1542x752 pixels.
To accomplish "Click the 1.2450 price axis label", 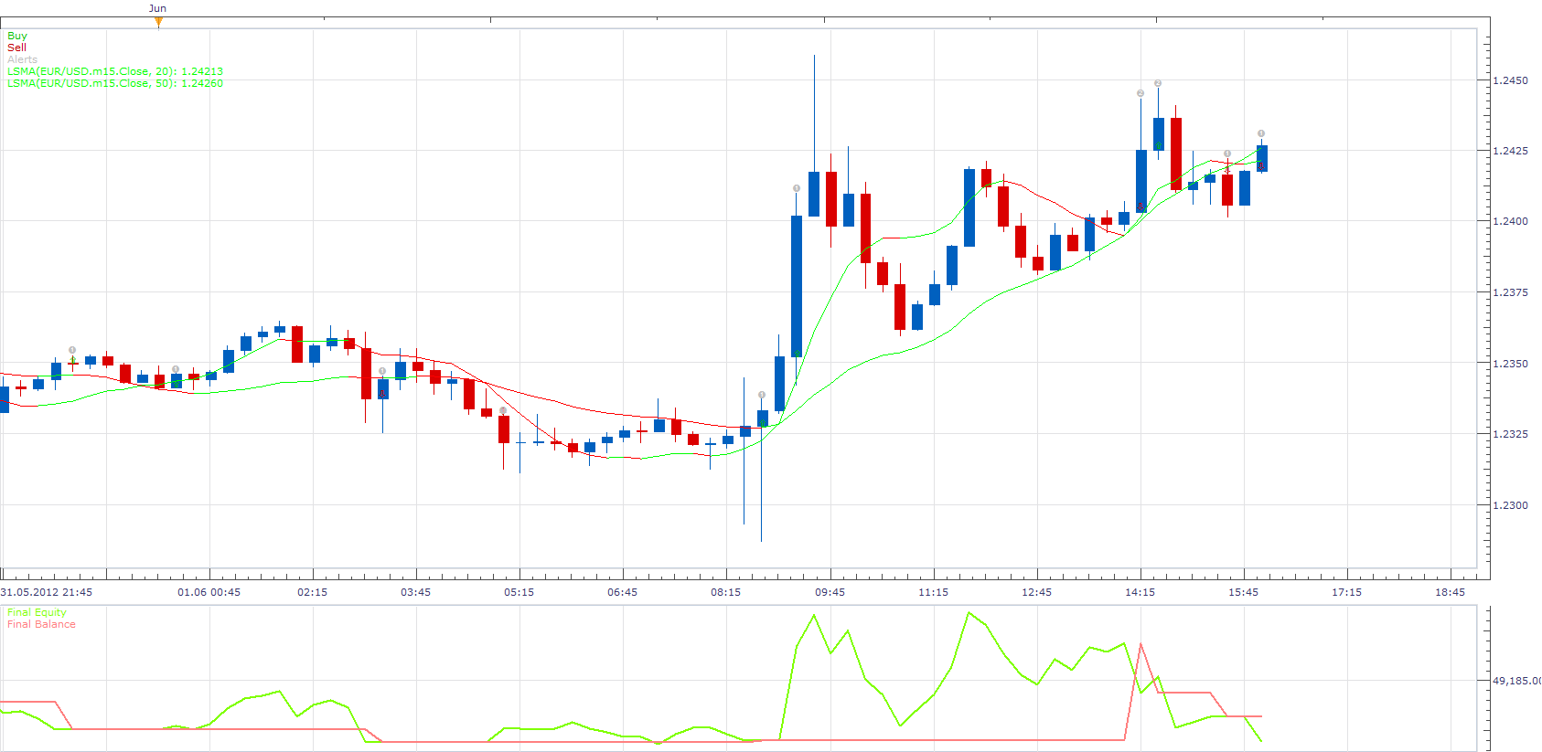I will click(1510, 80).
